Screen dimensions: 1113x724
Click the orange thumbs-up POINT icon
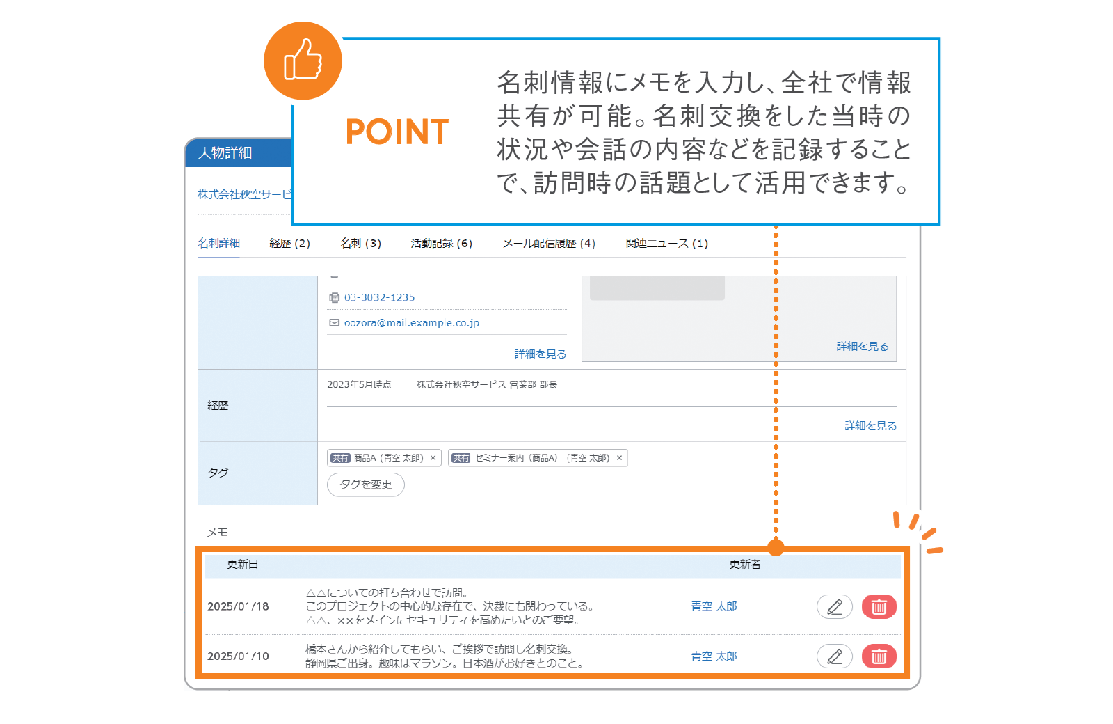point(303,61)
